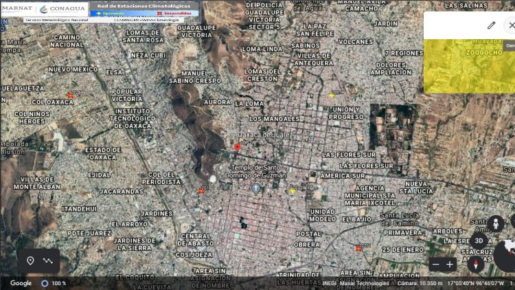Open the Templo de Santo Domingo church marker

coord(256,189)
